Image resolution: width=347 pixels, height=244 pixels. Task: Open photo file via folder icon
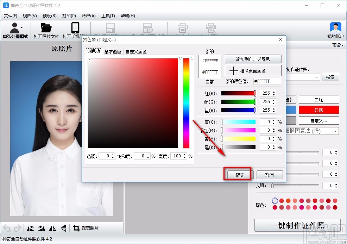[x=46, y=28]
